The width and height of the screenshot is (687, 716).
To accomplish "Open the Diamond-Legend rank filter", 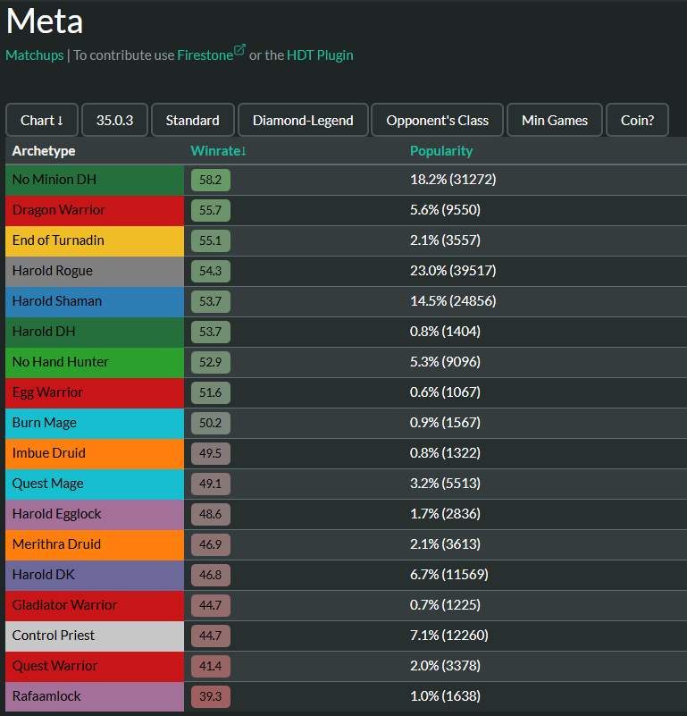I will coord(303,120).
